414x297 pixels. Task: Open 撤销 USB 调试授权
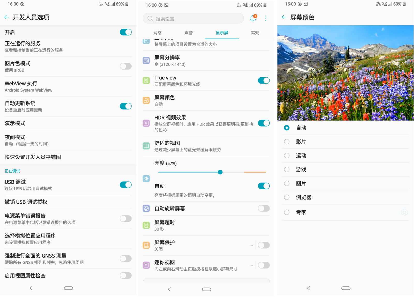click(26, 202)
